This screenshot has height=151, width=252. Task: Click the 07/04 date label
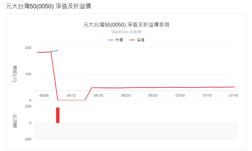click(x=180, y=95)
